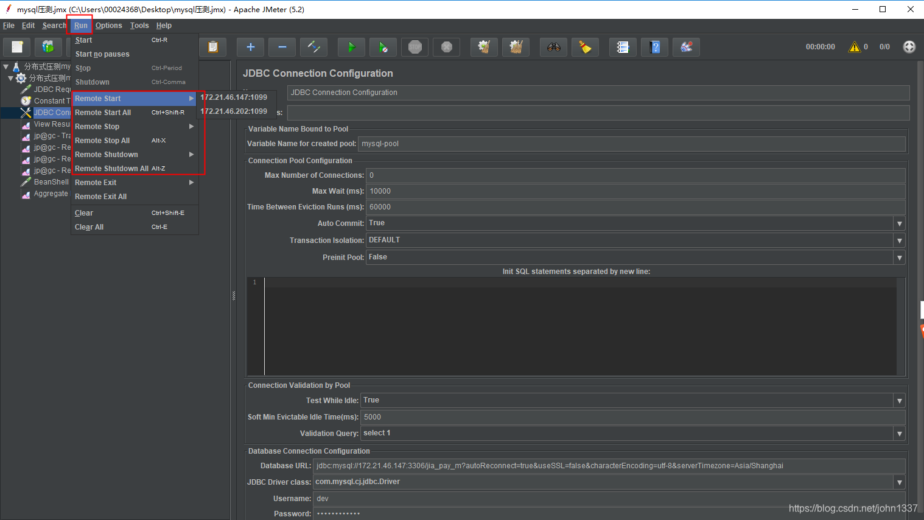Click the binoculars Search toolbar icon

point(553,47)
